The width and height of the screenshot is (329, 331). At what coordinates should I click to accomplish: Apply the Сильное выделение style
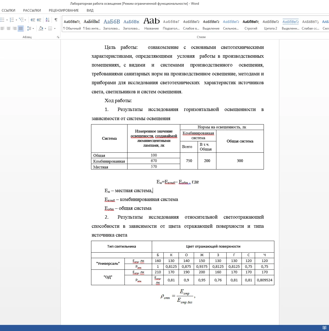coord(231,24)
